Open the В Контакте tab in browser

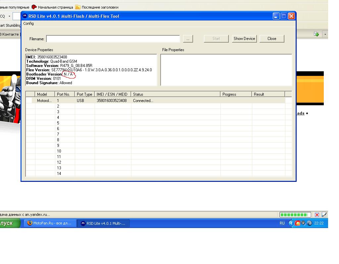tap(10, 34)
